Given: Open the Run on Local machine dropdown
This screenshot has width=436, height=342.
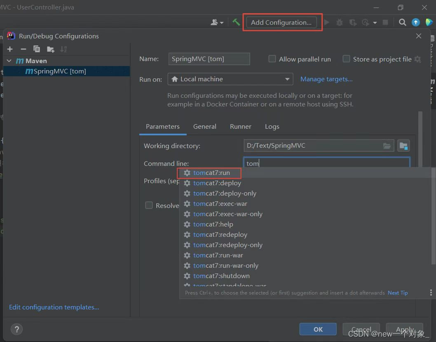Looking at the screenshot, I should pos(230,79).
